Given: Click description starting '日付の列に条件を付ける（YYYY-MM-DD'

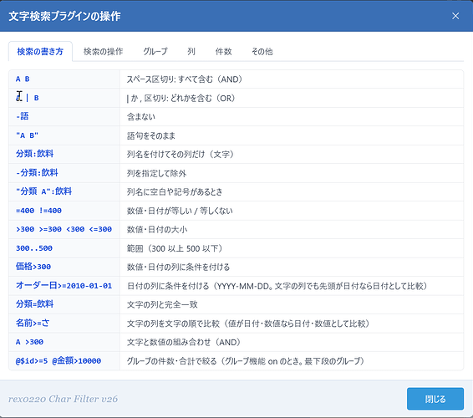Looking at the screenshot, I should point(277,286).
